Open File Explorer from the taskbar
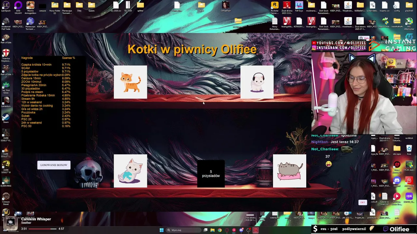 tap(212, 230)
